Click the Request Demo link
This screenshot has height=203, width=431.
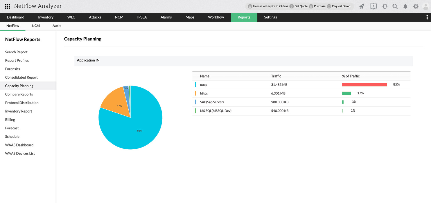pyautogui.click(x=341, y=6)
